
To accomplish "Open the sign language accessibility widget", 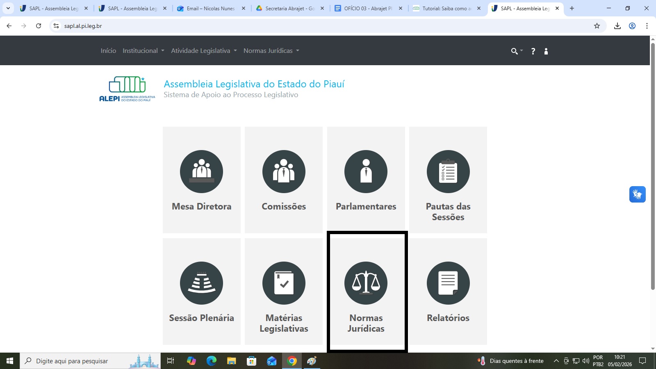I will (637, 194).
